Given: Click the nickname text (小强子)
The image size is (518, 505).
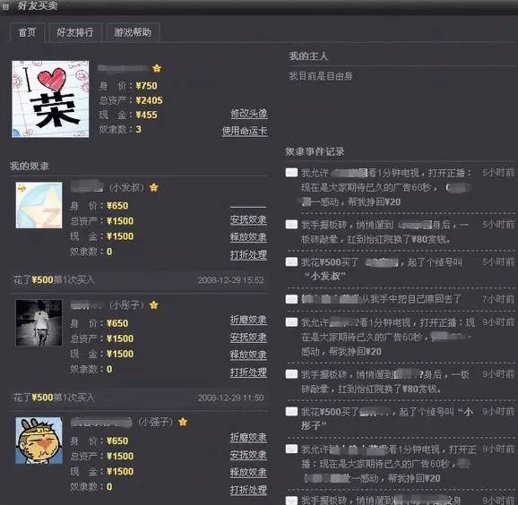Looking at the screenshot, I should pyautogui.click(x=156, y=422).
